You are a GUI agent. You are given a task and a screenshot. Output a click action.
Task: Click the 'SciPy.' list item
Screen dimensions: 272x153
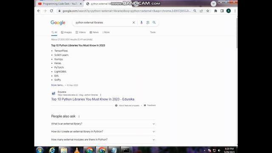(58, 80)
